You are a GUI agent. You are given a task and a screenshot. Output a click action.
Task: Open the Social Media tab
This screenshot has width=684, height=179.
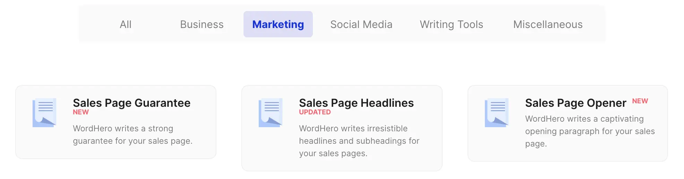[361, 25]
